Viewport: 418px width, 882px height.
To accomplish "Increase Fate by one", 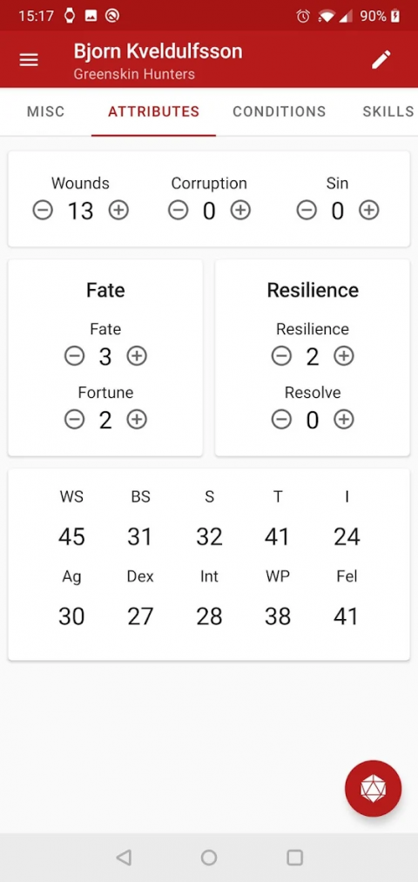I will (x=137, y=356).
